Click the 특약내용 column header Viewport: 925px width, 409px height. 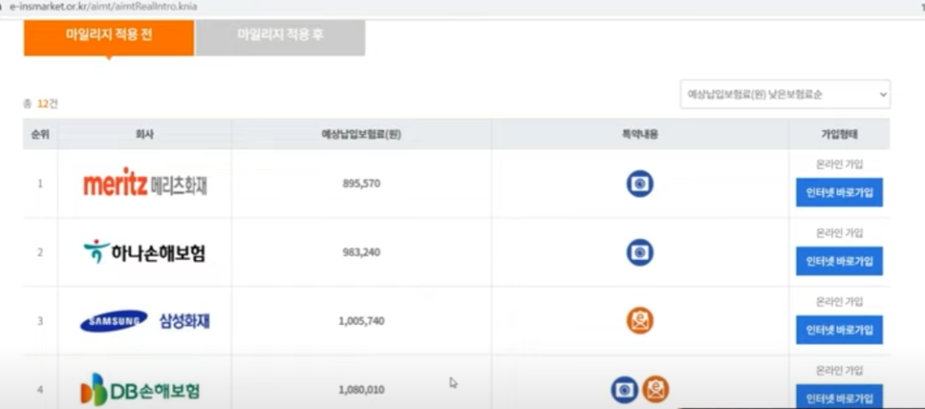point(640,135)
